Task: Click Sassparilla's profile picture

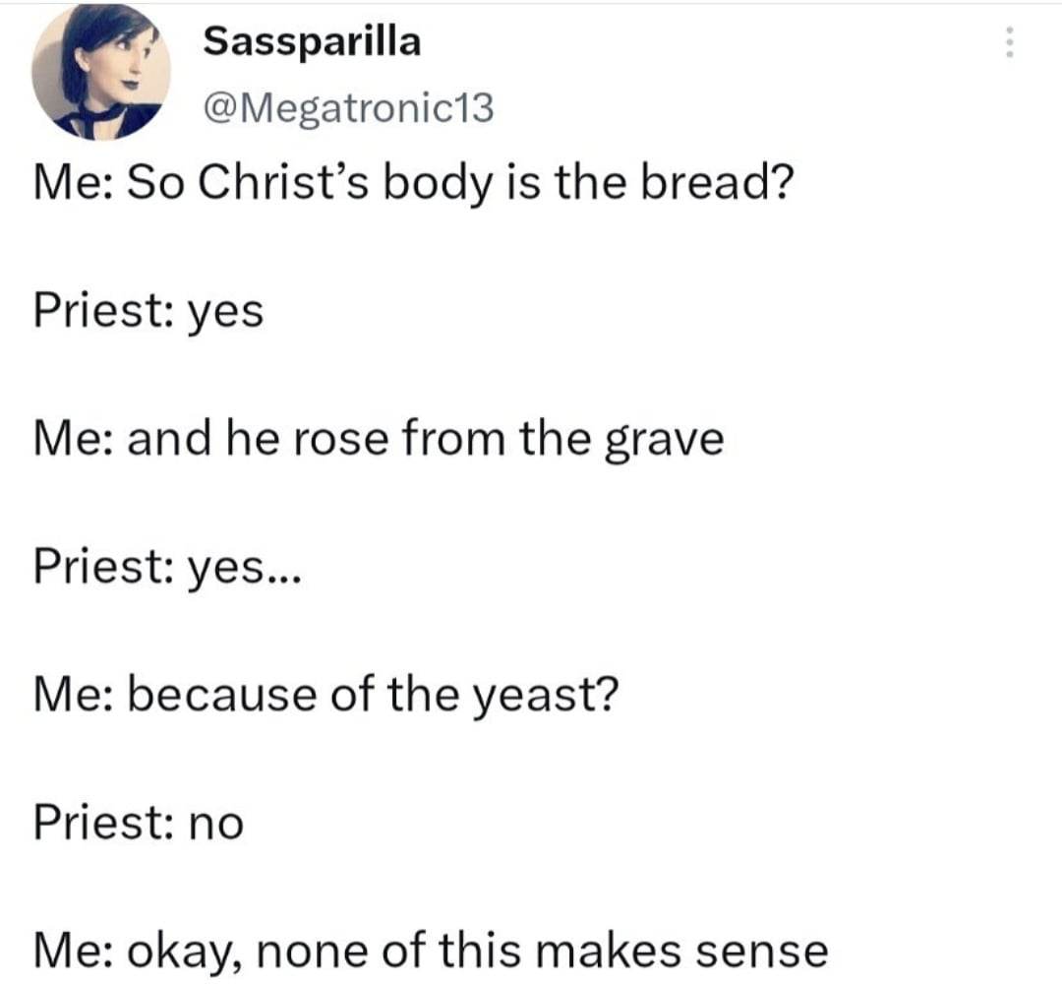Action: (x=101, y=72)
